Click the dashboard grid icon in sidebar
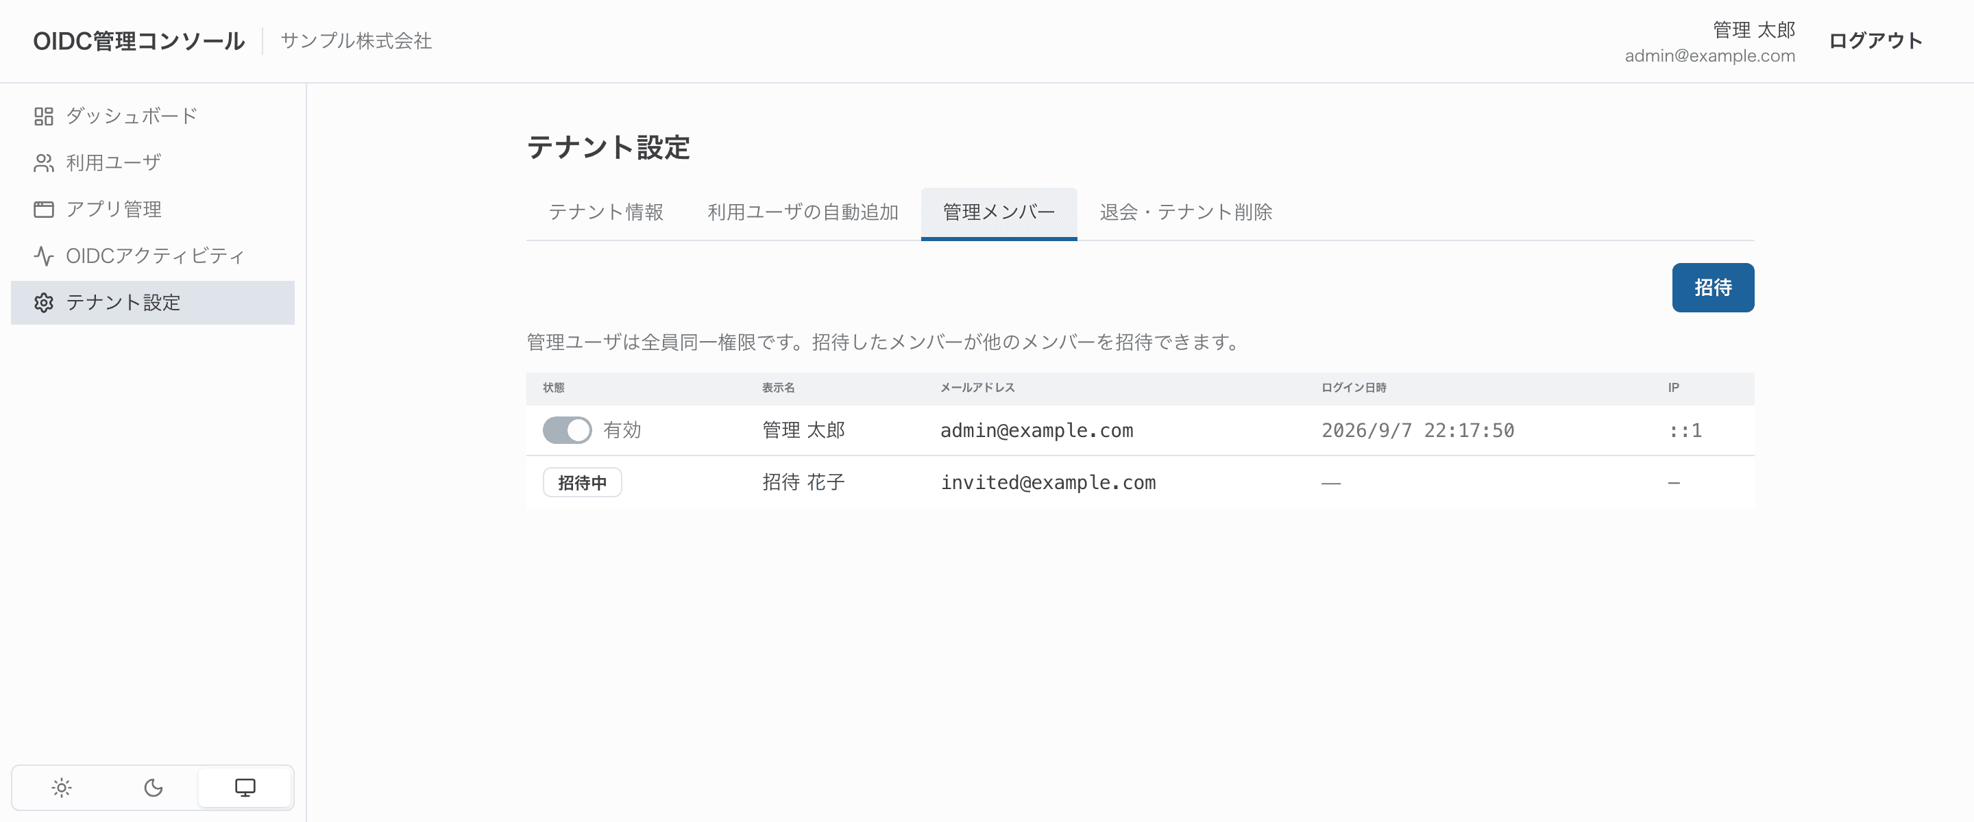The image size is (1974, 822). click(44, 116)
